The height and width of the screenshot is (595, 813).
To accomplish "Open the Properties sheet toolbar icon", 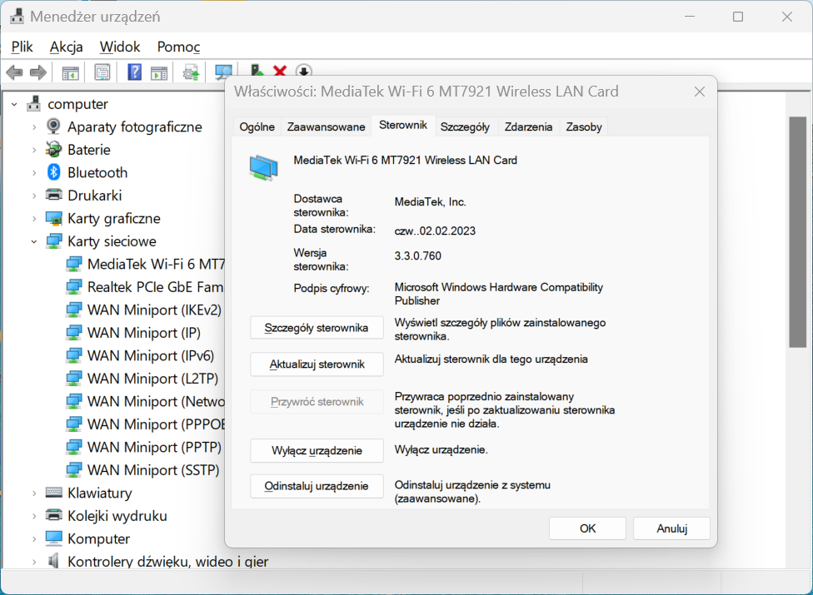I will [102, 72].
